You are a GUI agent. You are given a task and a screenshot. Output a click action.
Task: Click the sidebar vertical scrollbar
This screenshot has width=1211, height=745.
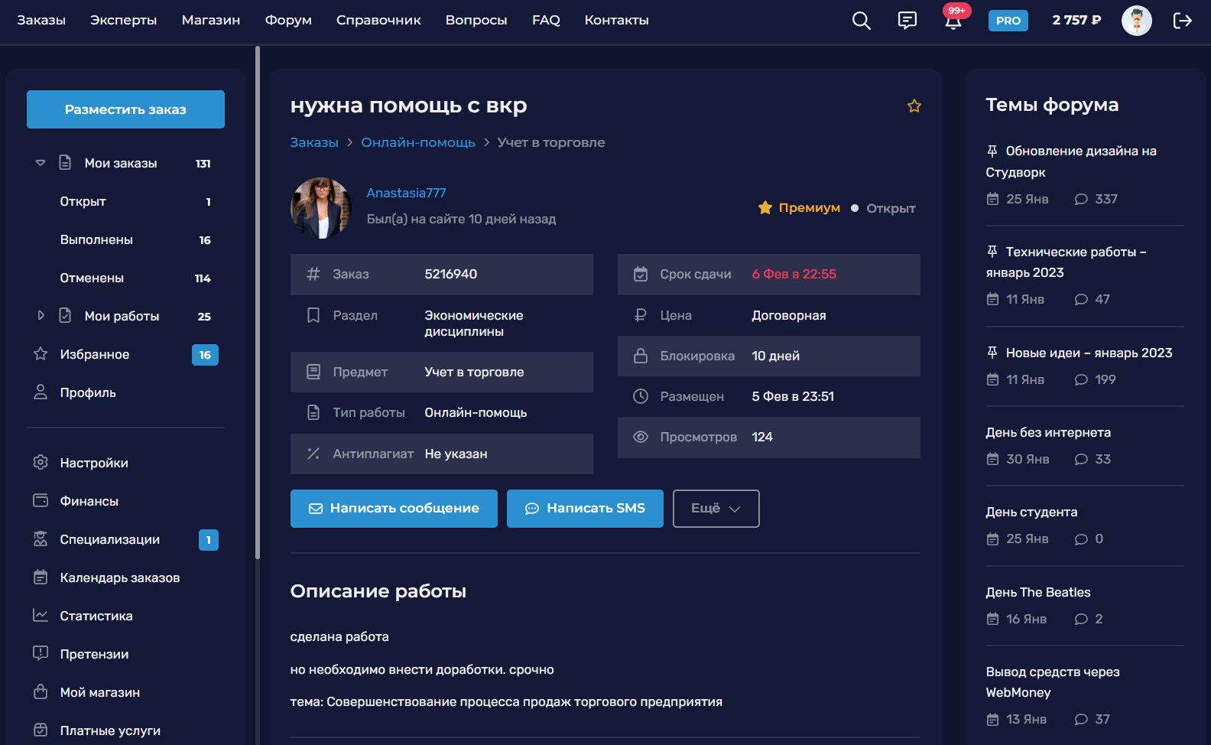click(258, 306)
